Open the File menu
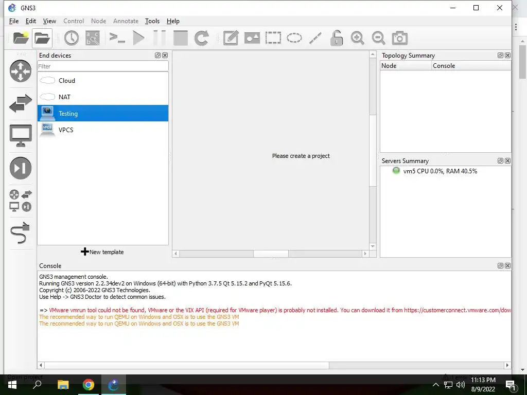The height and width of the screenshot is (395, 527). pos(14,21)
